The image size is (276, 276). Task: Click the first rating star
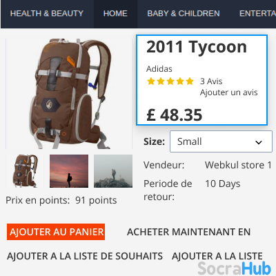(151, 81)
